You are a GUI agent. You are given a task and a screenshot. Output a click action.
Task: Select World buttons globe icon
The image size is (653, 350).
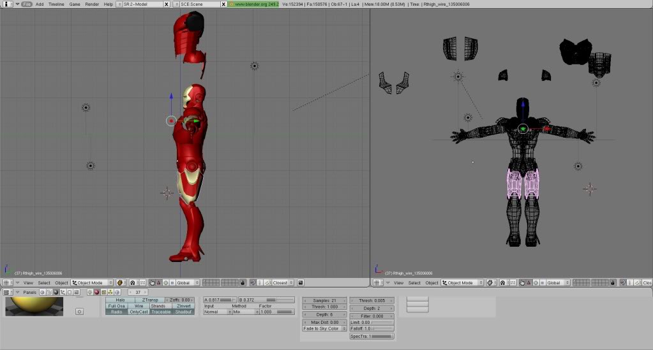point(117,292)
